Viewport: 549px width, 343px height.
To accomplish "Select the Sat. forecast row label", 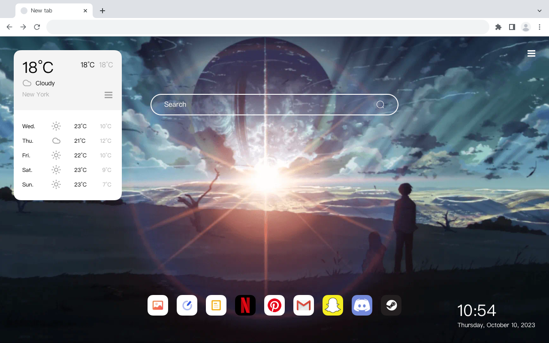I will point(27,170).
